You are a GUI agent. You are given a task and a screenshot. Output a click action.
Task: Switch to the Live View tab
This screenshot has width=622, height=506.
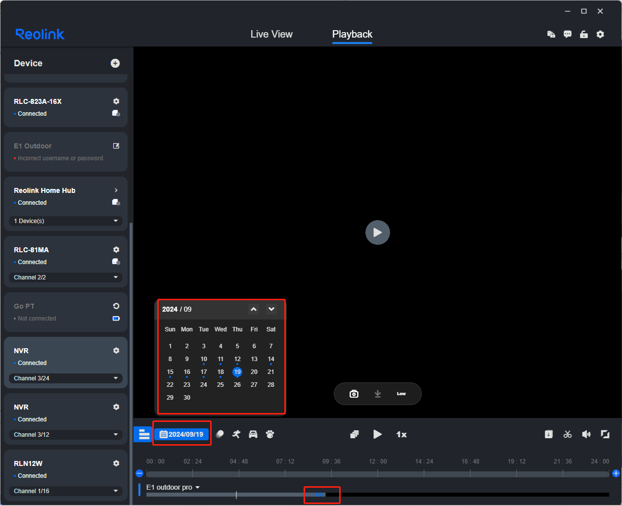click(x=271, y=34)
